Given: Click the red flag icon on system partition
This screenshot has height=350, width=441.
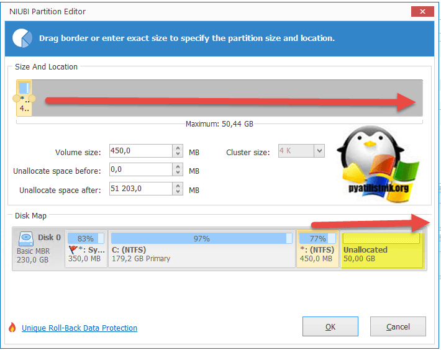Looking at the screenshot, I should [x=73, y=249].
